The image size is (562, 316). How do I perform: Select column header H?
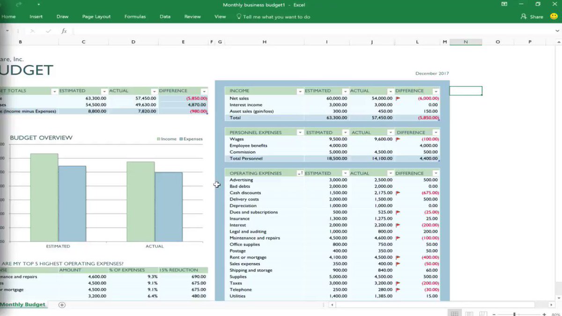[x=264, y=42]
